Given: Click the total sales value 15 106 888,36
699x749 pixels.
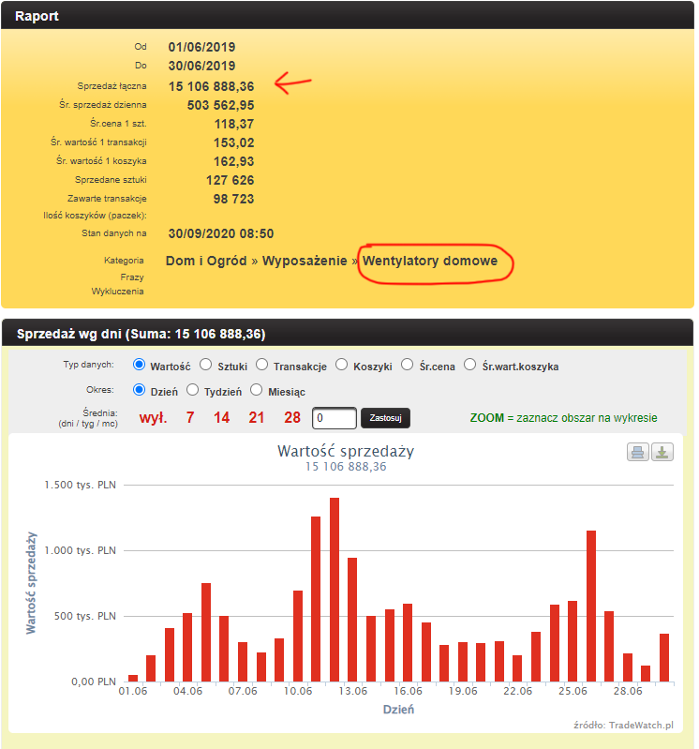Looking at the screenshot, I should [x=211, y=86].
